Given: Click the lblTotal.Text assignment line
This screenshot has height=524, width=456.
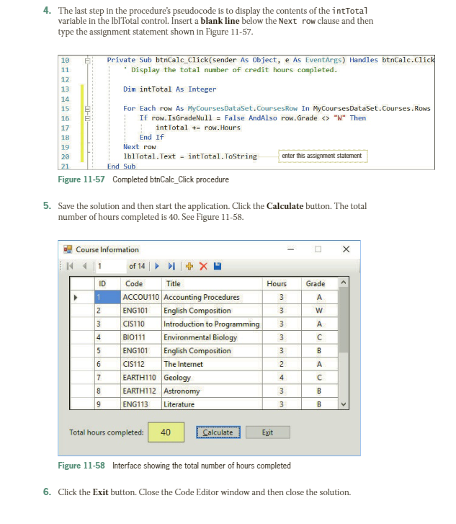Looking at the screenshot, I should 190,156.
